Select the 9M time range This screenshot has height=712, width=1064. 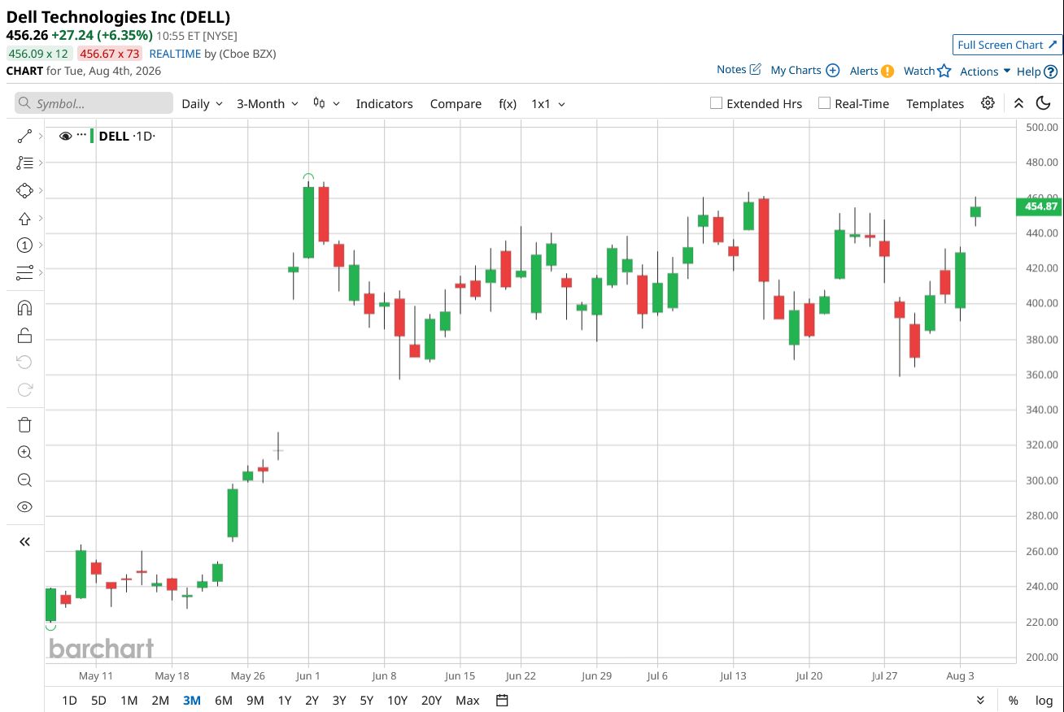255,701
